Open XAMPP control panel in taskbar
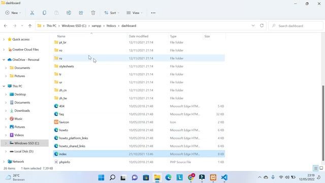325x183 pixels. coord(213,177)
